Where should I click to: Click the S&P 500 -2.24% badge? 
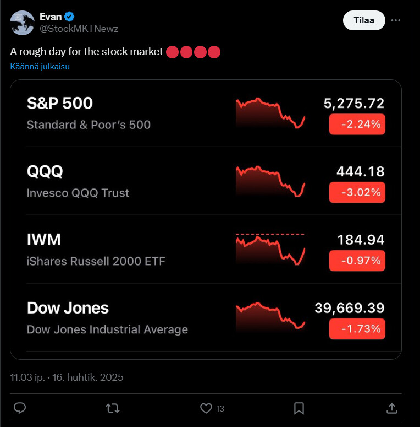tap(357, 124)
